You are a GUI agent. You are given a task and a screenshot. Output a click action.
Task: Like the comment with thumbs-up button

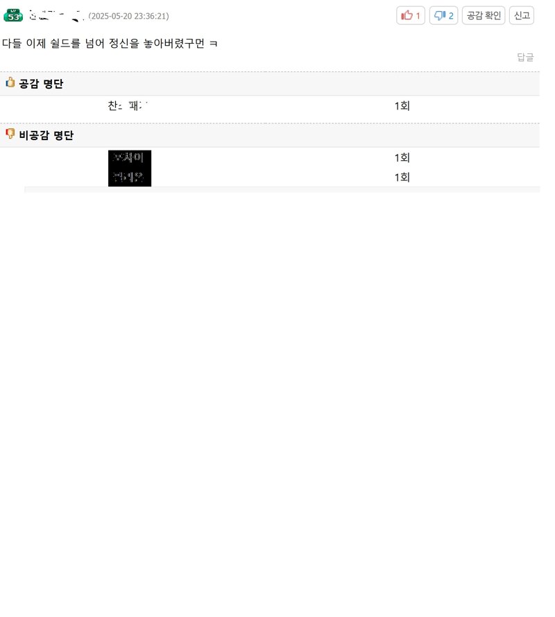click(411, 16)
